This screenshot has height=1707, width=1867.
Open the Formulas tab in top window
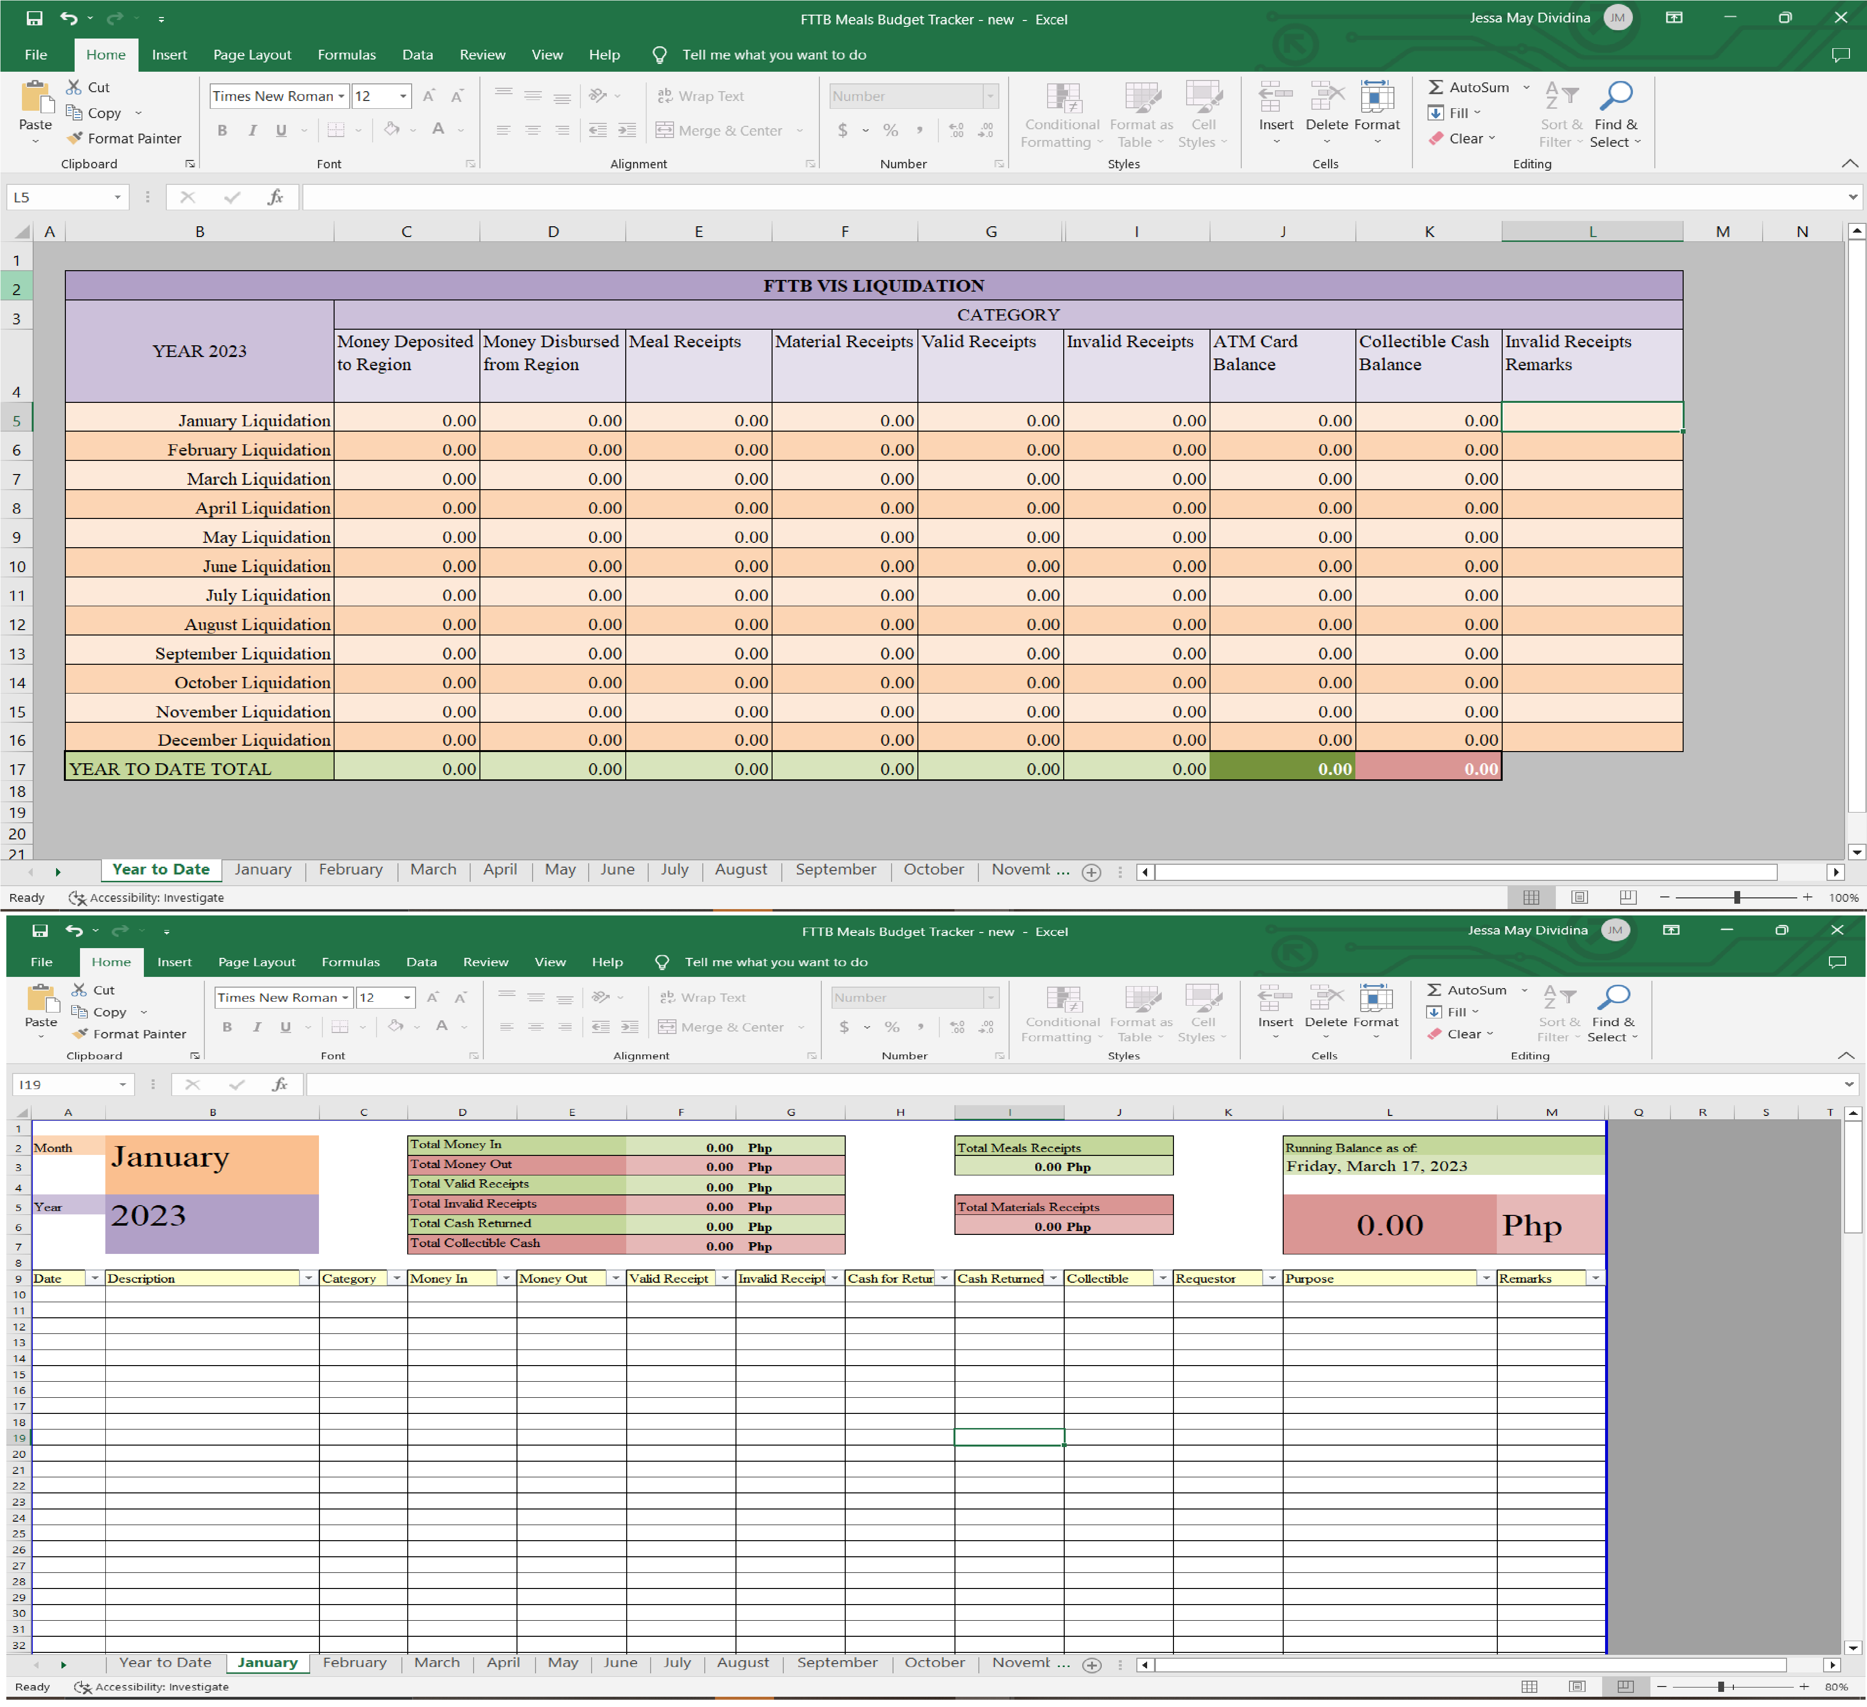point(346,55)
